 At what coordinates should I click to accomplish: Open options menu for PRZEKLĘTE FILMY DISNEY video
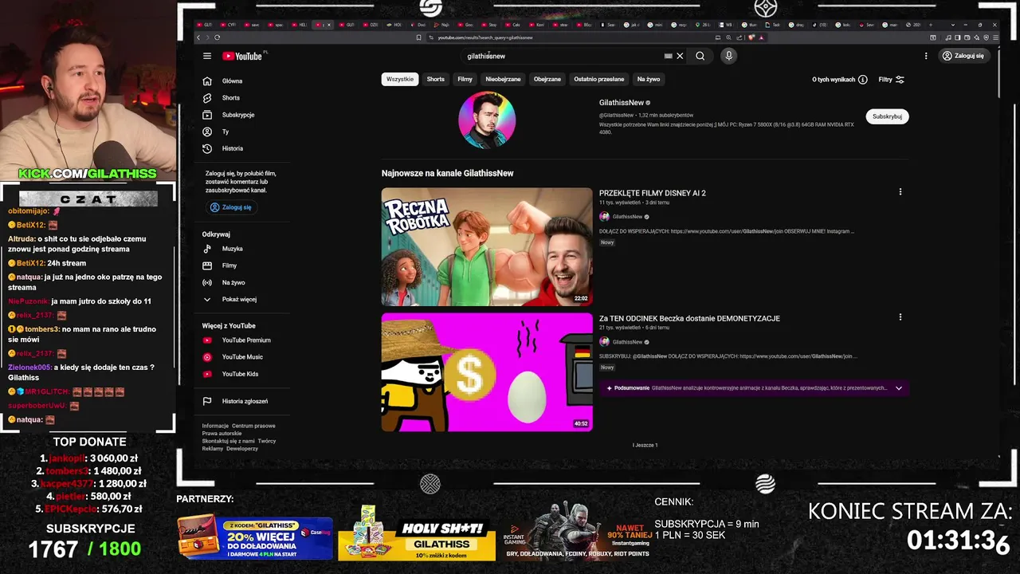tap(900, 192)
